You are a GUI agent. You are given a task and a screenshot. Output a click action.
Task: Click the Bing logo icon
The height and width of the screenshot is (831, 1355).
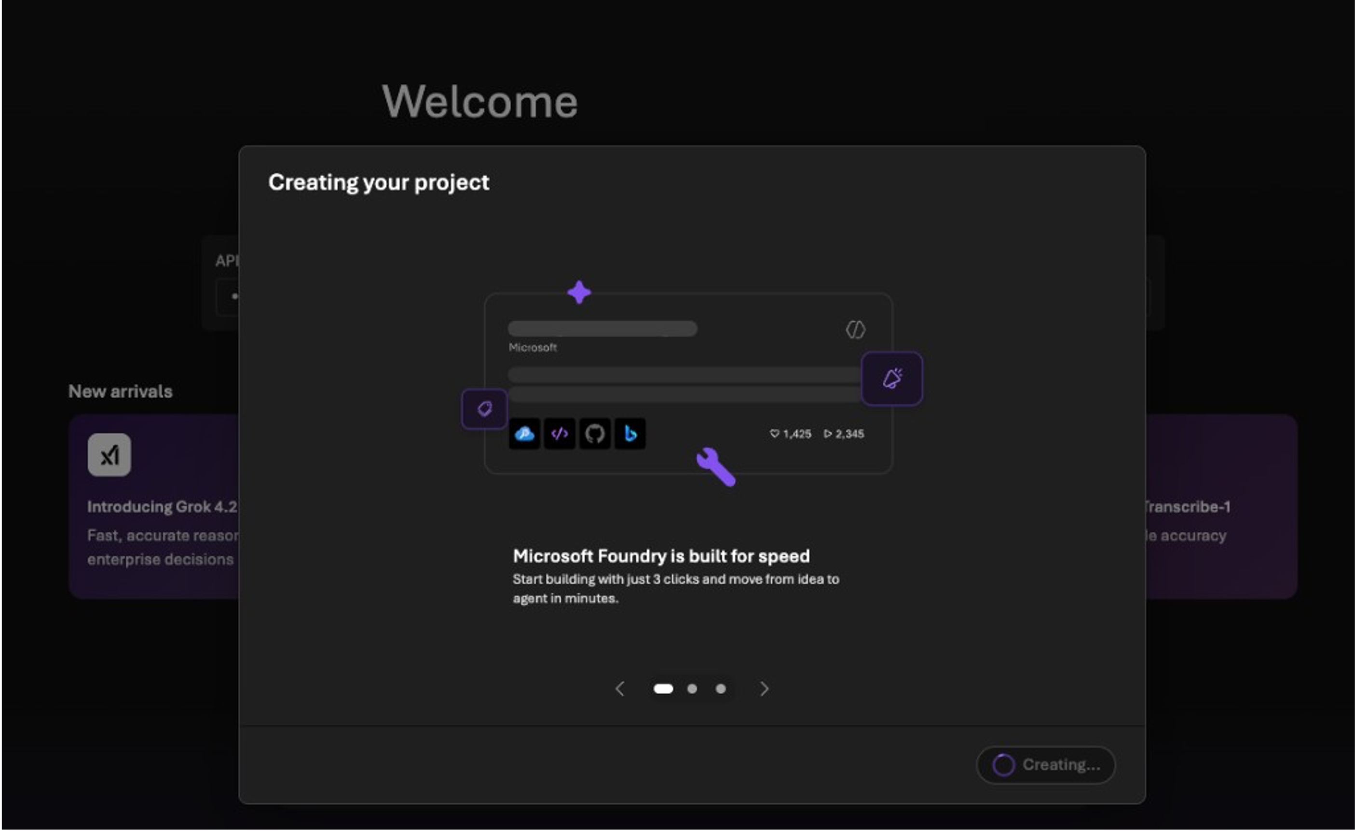coord(630,434)
